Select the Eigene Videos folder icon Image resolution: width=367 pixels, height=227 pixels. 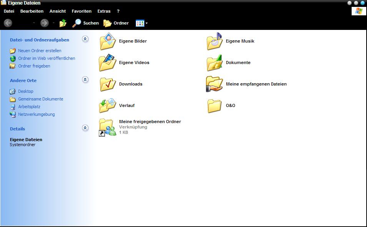click(x=108, y=63)
